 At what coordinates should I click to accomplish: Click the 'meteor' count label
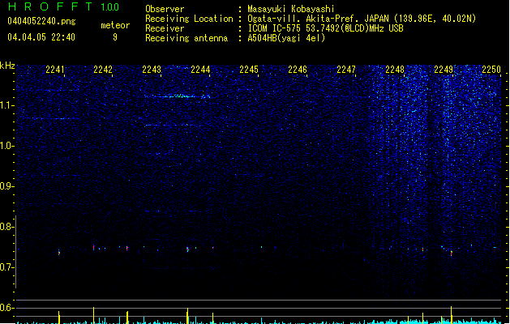pos(115,25)
